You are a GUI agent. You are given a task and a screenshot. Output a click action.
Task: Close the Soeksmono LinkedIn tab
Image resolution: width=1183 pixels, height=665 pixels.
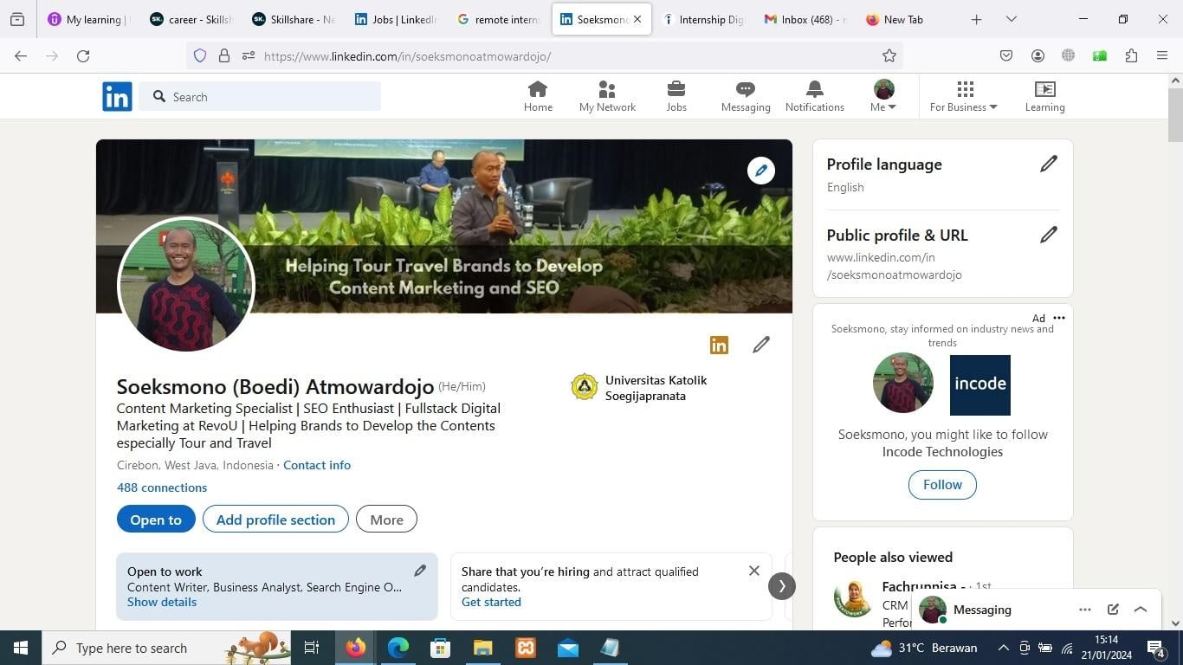[637, 19]
